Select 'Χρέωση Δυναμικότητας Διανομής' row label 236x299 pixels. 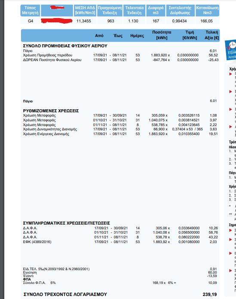[50, 129]
